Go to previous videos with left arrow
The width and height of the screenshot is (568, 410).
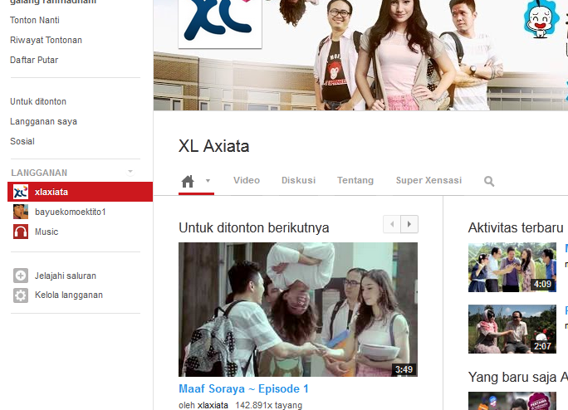392,224
